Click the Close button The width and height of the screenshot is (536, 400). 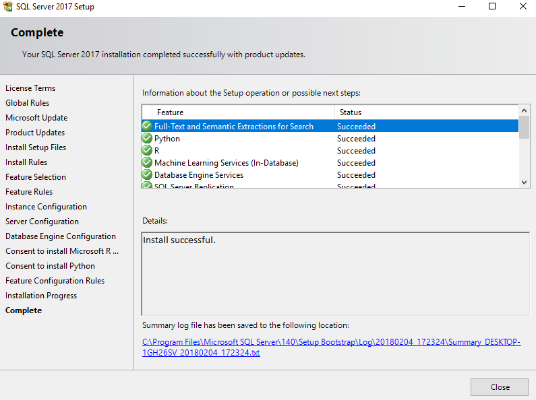(500, 387)
